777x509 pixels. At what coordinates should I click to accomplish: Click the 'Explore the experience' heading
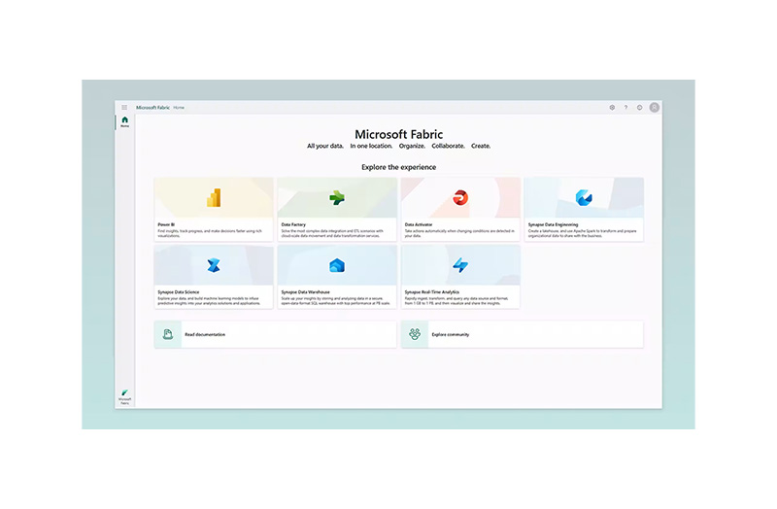click(399, 167)
